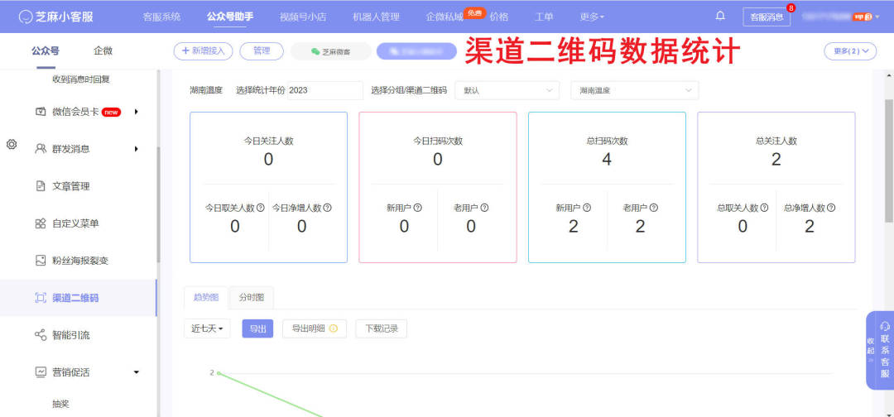Open 客服系统 in top navigation
The height and width of the screenshot is (417, 894).
click(x=162, y=17)
